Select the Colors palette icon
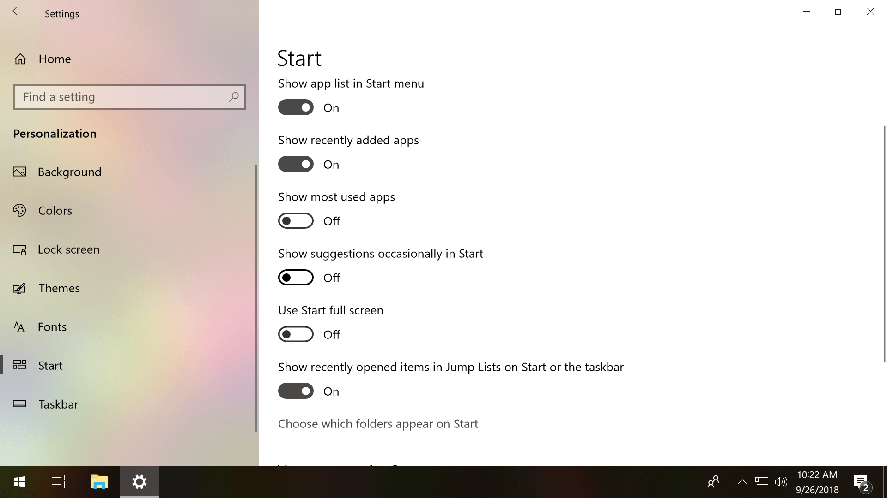887x498 pixels. pos(19,211)
